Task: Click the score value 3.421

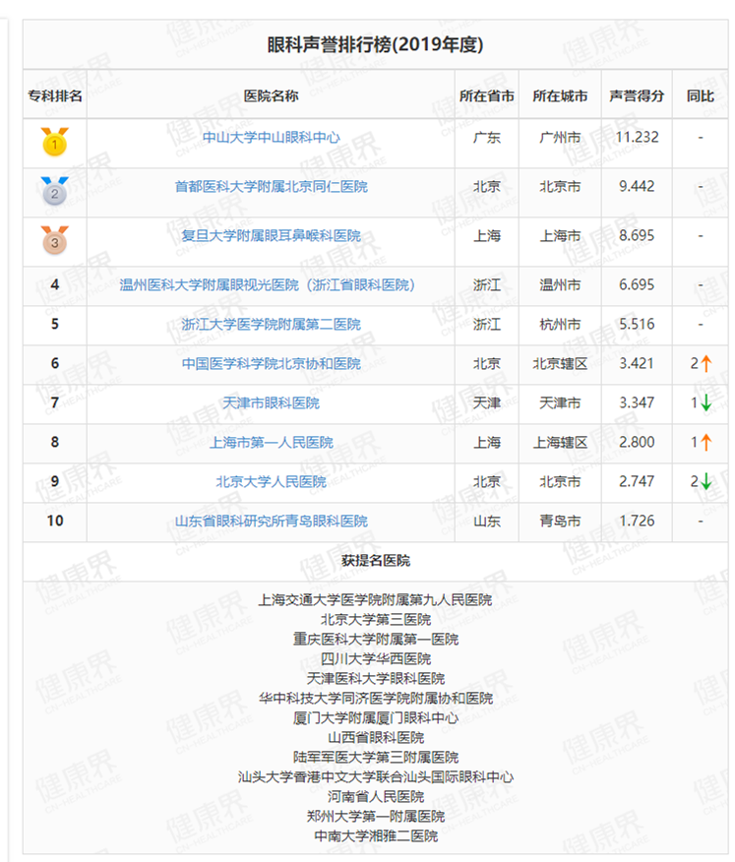Action: click(637, 363)
